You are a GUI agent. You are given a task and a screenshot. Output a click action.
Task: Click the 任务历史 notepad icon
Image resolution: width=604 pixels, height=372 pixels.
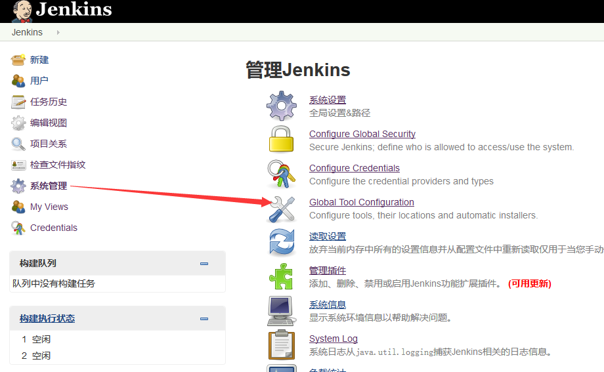pos(18,102)
